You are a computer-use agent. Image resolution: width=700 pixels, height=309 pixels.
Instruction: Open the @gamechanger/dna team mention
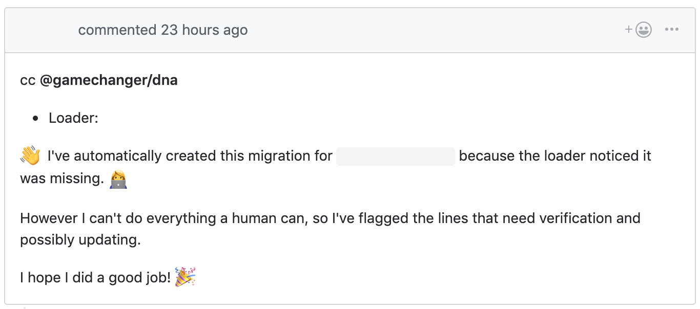click(x=109, y=80)
